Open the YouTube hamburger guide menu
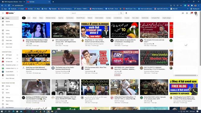Image resolution: width=201 pixels, height=113 pixels. (x=3, y=13)
